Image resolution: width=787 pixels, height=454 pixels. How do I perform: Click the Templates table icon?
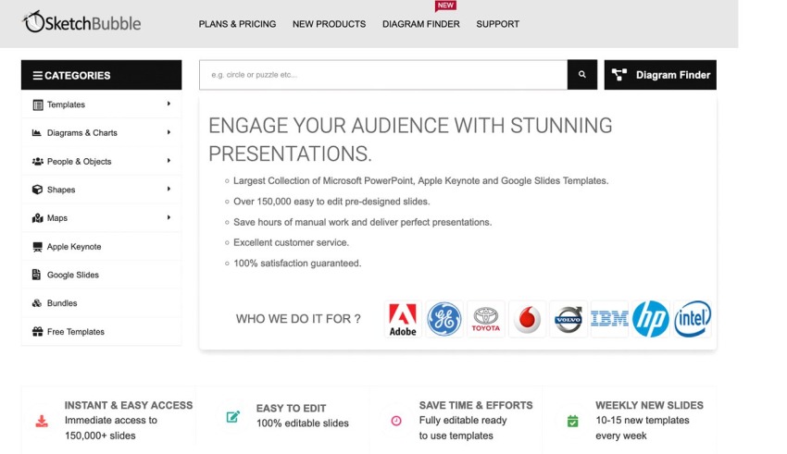click(38, 104)
